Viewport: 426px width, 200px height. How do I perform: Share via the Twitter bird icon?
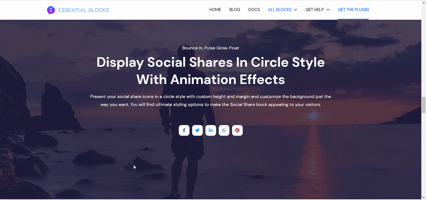click(x=197, y=130)
